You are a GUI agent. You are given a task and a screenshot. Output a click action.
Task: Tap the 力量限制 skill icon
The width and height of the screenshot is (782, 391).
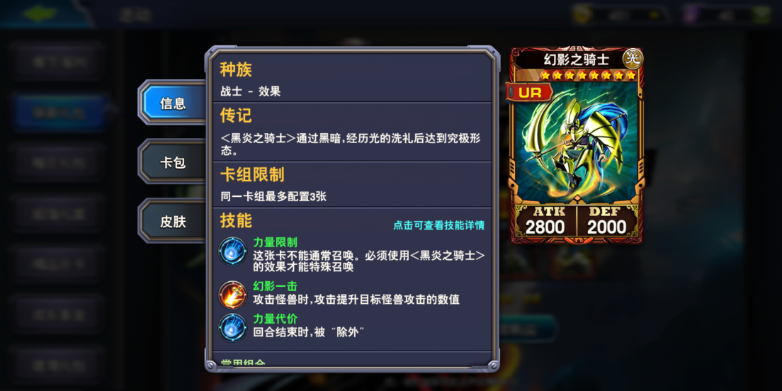[232, 251]
